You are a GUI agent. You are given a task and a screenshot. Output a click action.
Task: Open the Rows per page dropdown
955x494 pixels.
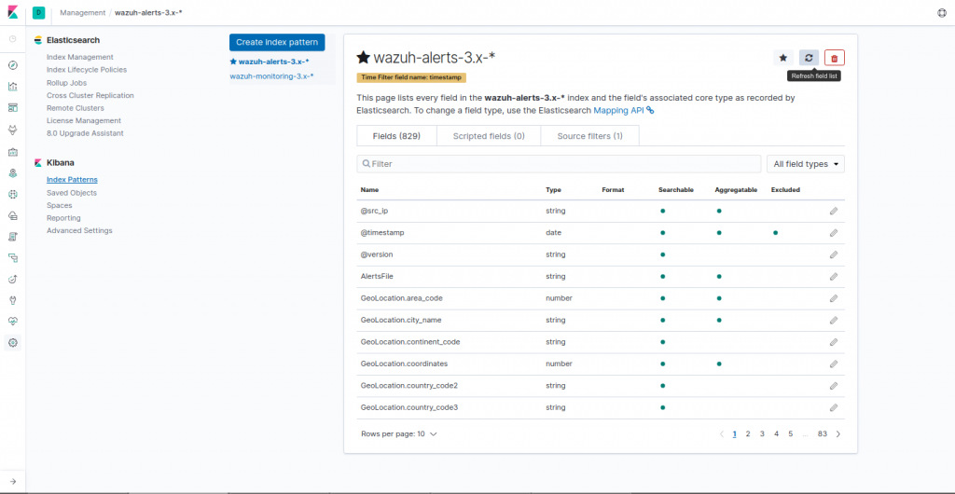pos(399,433)
